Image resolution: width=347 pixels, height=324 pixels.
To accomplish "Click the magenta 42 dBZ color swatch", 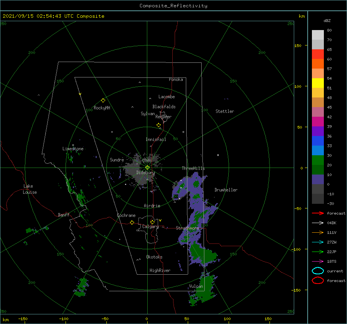I will click(318, 121).
